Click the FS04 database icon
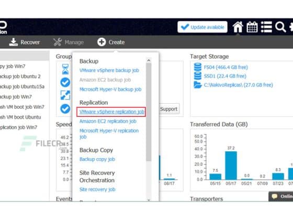This screenshot has width=293, height=220. tap(198, 67)
